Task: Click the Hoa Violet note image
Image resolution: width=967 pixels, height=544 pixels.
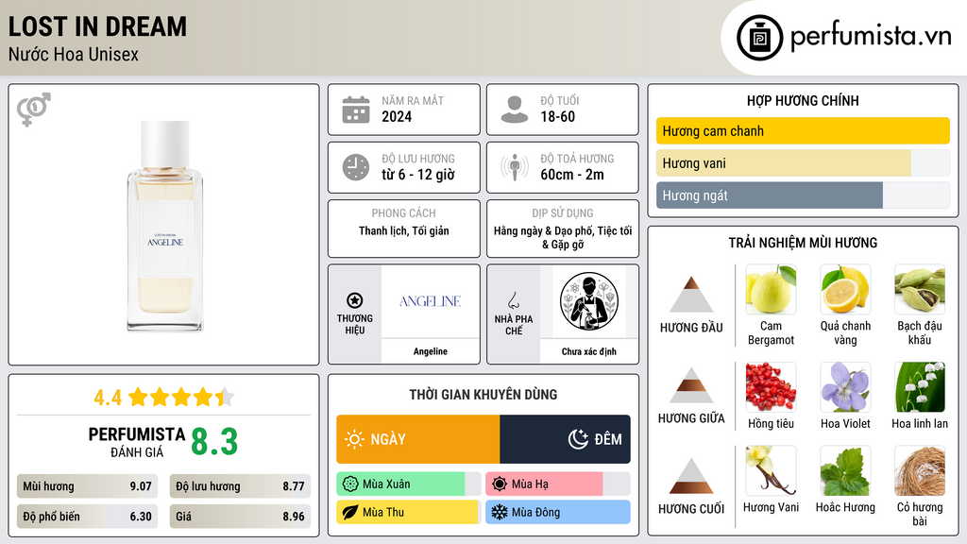Action: click(845, 386)
